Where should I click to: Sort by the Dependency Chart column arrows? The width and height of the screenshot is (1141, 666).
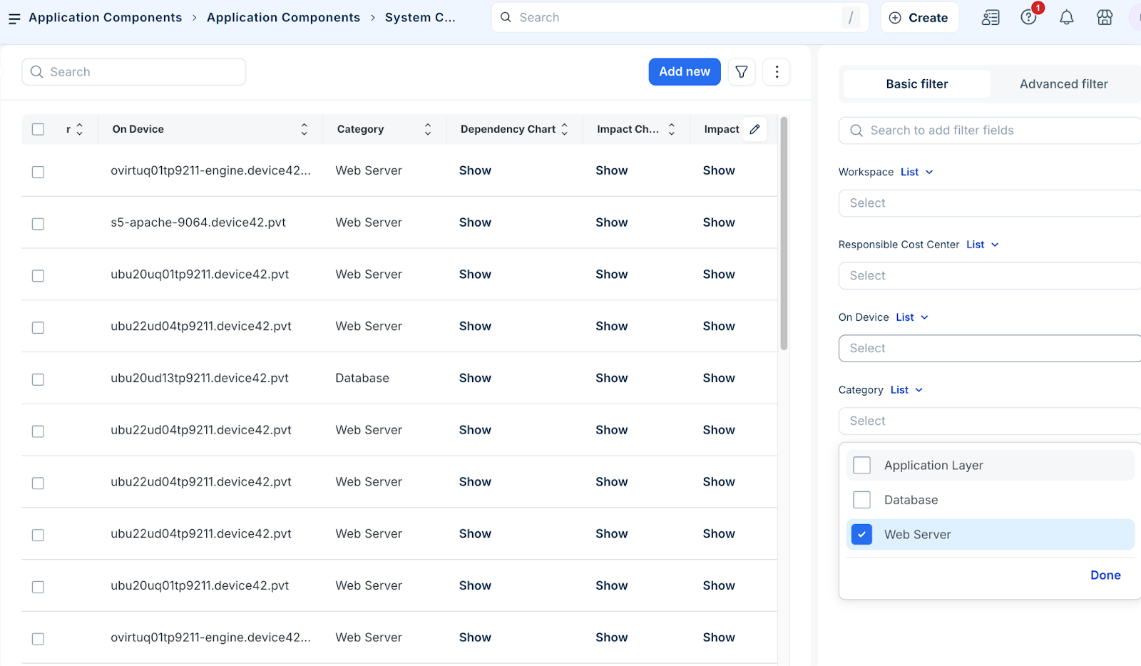[564, 129]
